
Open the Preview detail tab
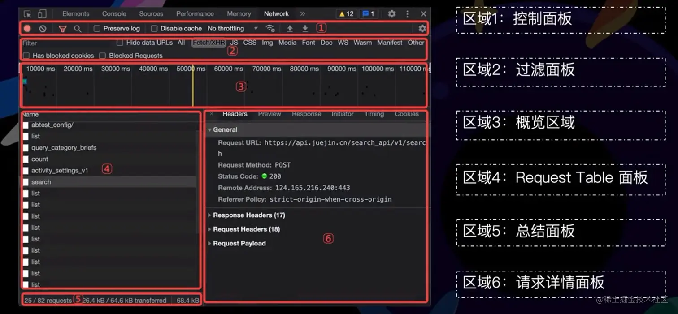click(269, 114)
